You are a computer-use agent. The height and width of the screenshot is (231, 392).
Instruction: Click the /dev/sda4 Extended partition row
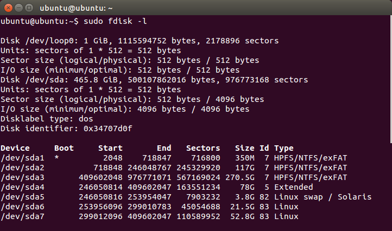click(157, 187)
